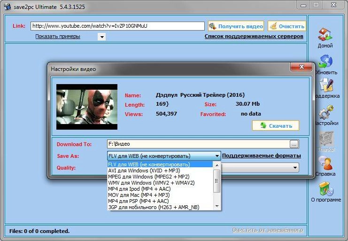
Task: Open Поддерживаемые форматы link
Action: [262, 155]
